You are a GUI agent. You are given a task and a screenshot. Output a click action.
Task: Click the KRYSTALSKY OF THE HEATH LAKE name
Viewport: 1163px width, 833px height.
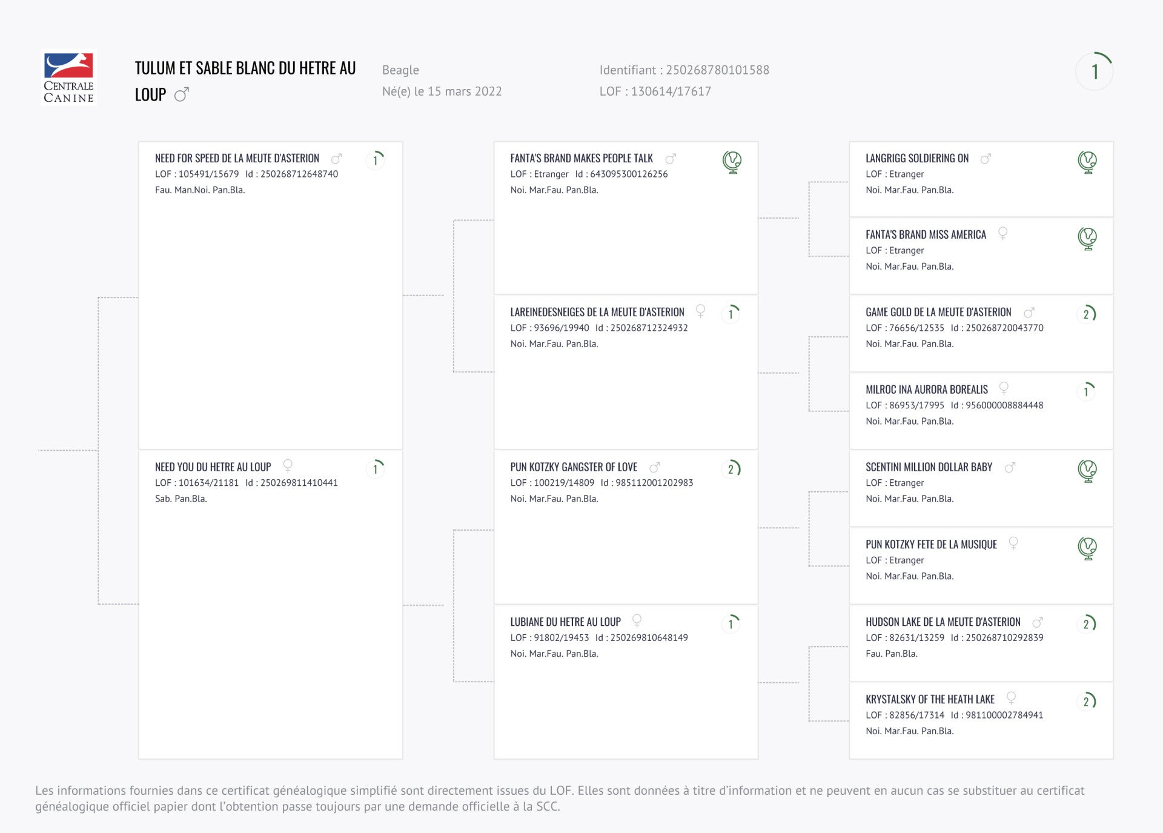(930, 699)
